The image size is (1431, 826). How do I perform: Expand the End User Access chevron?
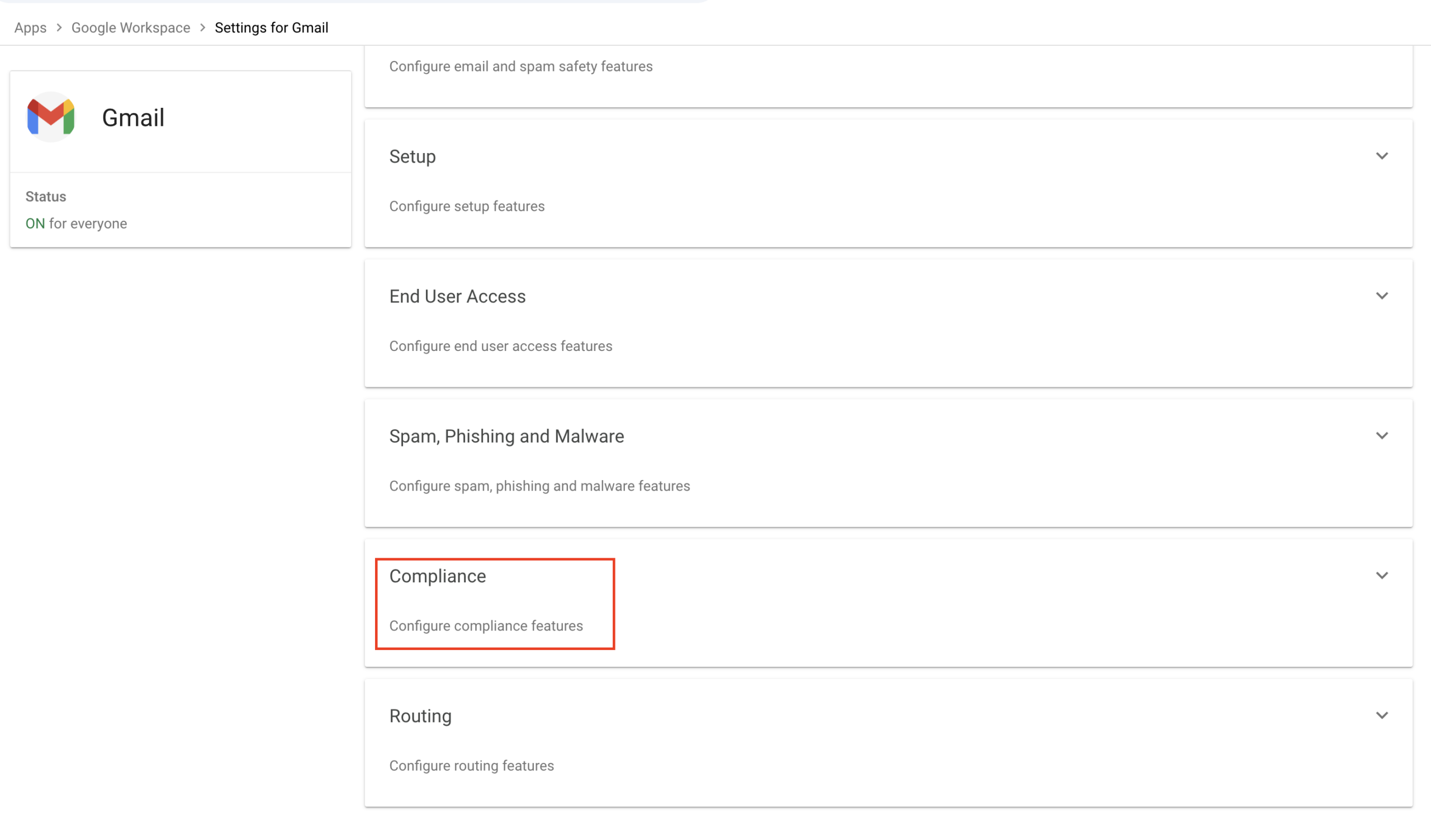[x=1382, y=296]
